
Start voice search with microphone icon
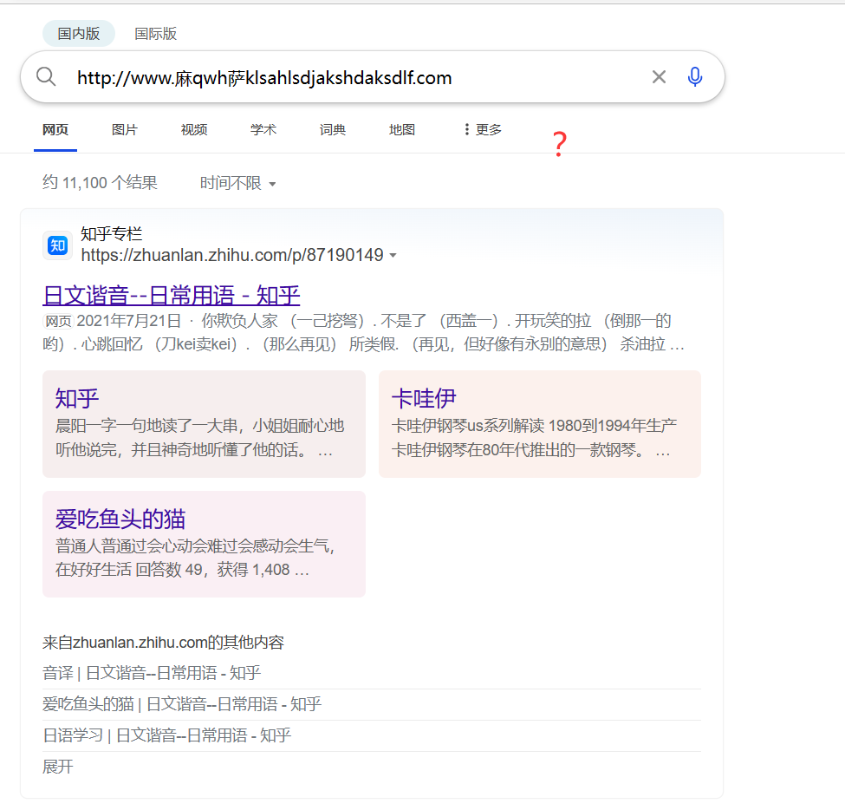(695, 77)
